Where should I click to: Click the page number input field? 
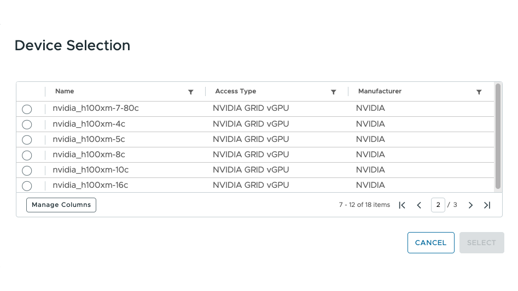438,205
